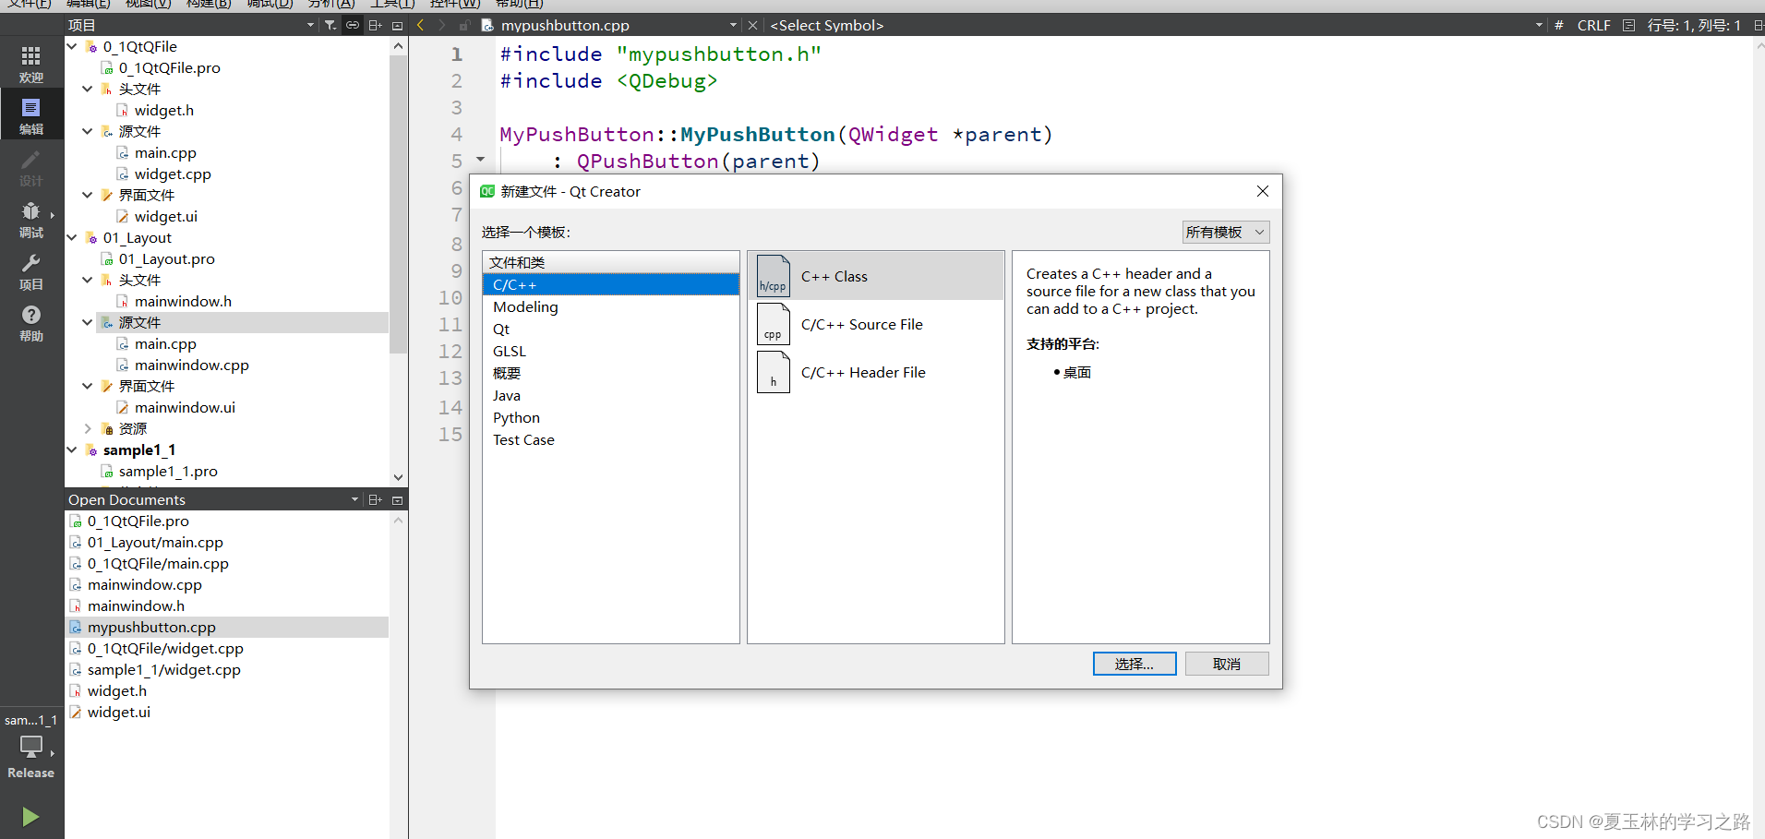Close the mypushbutton.cpp document
Viewport: 1765px width, 839px height.
[752, 25]
